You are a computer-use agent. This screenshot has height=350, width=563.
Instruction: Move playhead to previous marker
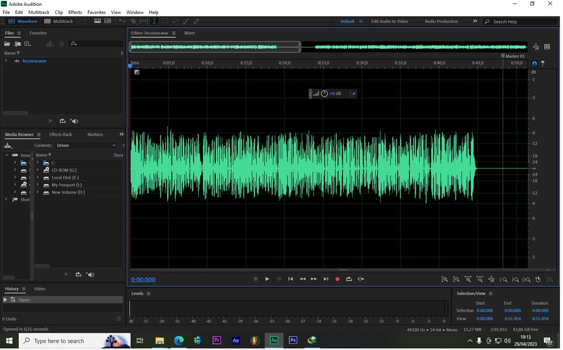pos(290,279)
